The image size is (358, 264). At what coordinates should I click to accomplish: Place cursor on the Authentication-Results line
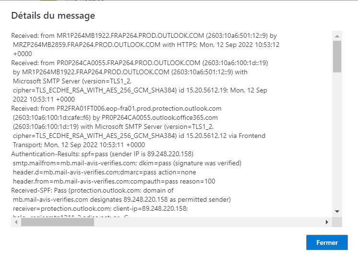point(102,154)
